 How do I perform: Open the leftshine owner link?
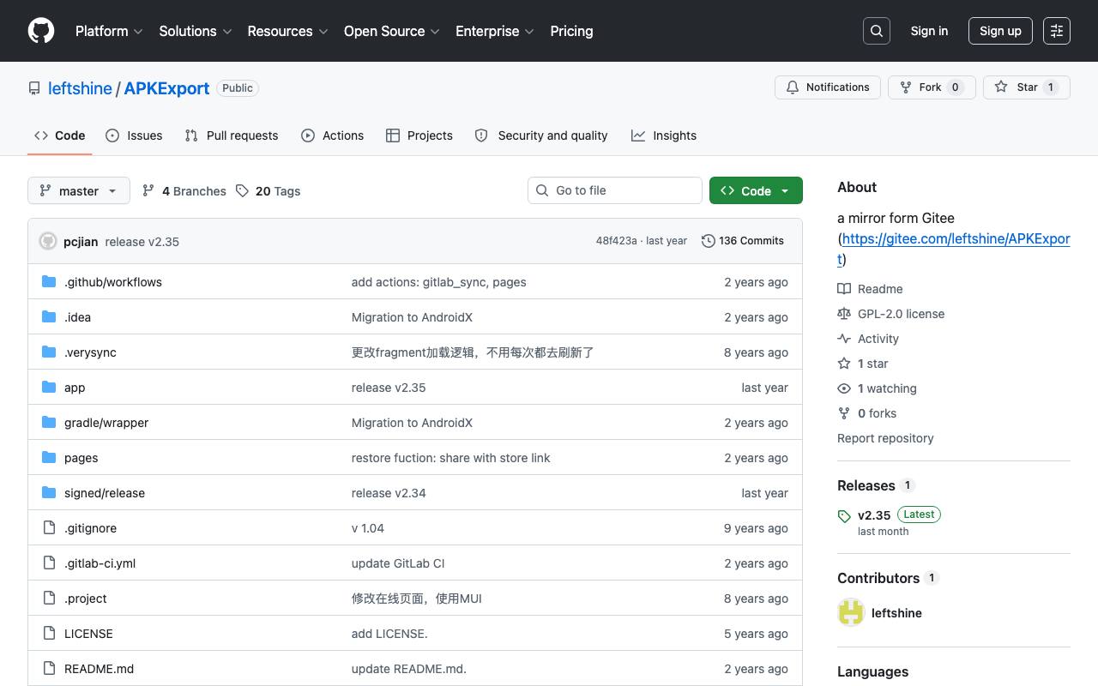click(80, 88)
